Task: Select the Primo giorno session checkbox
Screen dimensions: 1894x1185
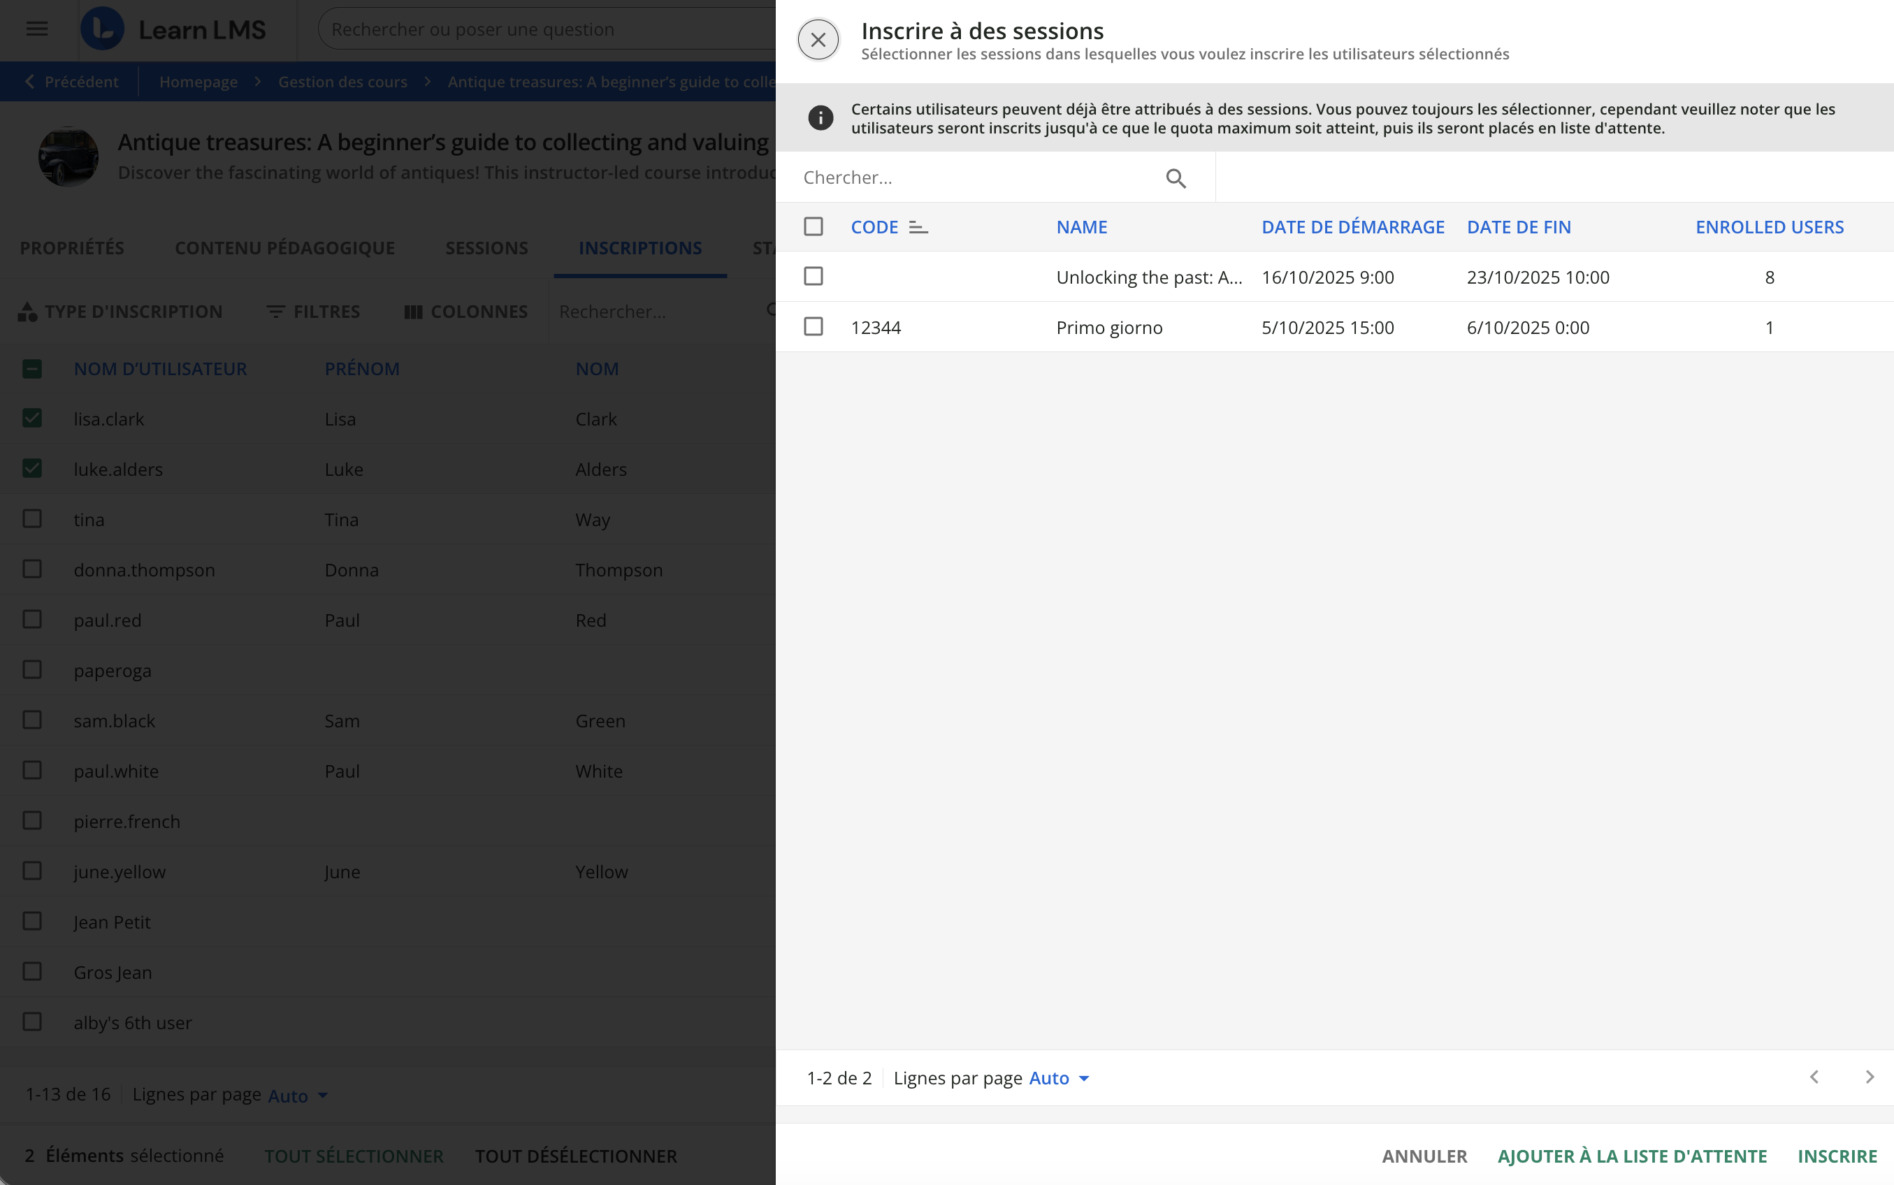Action: point(813,327)
